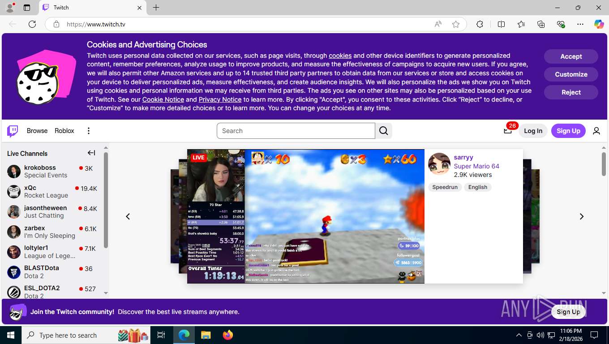Open xQc channel avatar
The width and height of the screenshot is (609, 344).
(14, 192)
